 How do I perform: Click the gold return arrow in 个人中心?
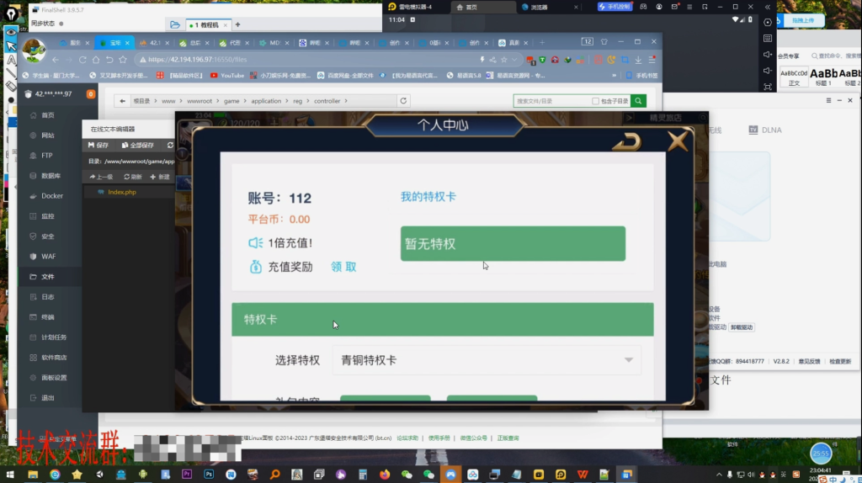(x=627, y=141)
